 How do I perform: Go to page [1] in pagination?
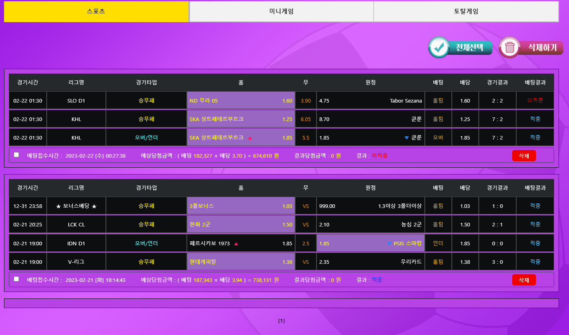point(281,321)
